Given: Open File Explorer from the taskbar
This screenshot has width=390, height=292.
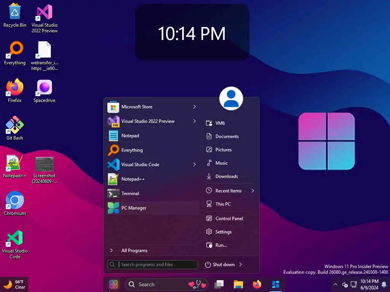Looking at the screenshot, I should pos(238,284).
